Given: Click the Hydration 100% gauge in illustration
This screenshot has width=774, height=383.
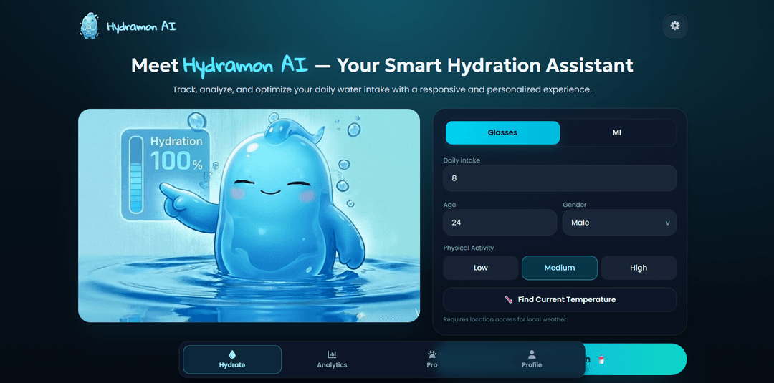Looking at the screenshot, I should click(x=165, y=175).
